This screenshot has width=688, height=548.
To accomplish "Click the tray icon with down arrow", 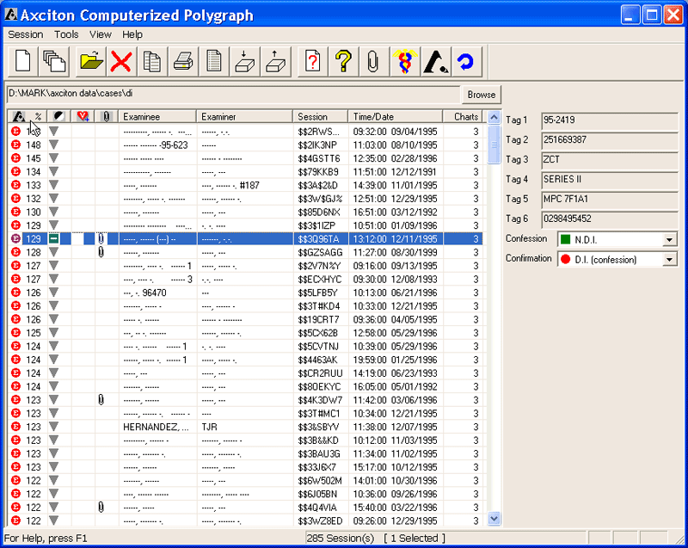I will (244, 61).
